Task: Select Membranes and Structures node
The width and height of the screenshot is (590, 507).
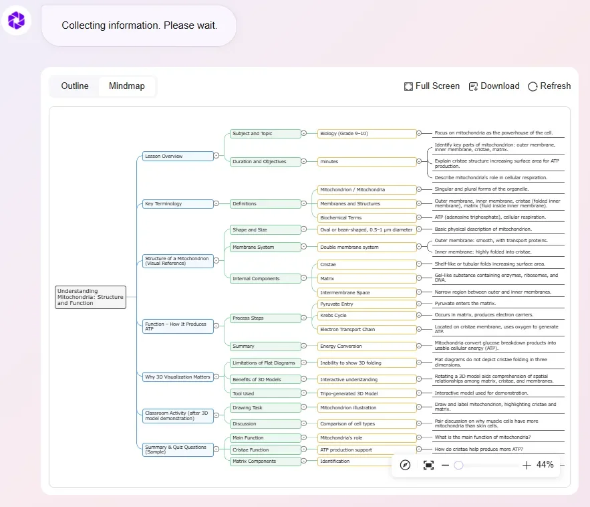Action: pos(367,204)
